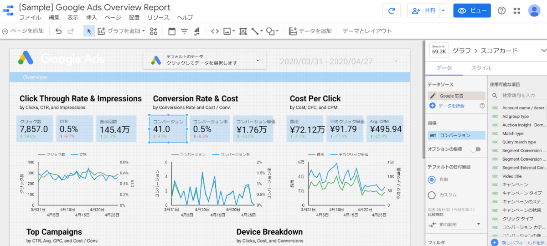The height and width of the screenshot is (246, 547).
Task: Open テーマとレイアウト panel
Action: point(367,31)
